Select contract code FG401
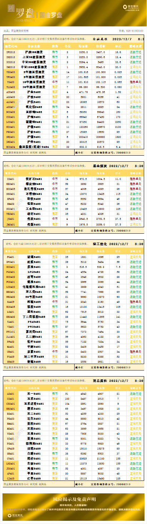Image resolution: width=147 pixels, height=524 pixels. coord(11,257)
